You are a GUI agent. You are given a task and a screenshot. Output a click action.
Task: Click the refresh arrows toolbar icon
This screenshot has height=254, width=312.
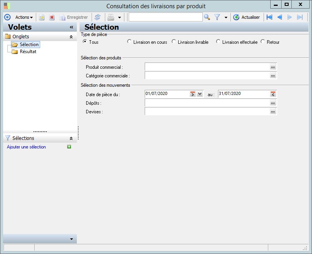(97, 17)
